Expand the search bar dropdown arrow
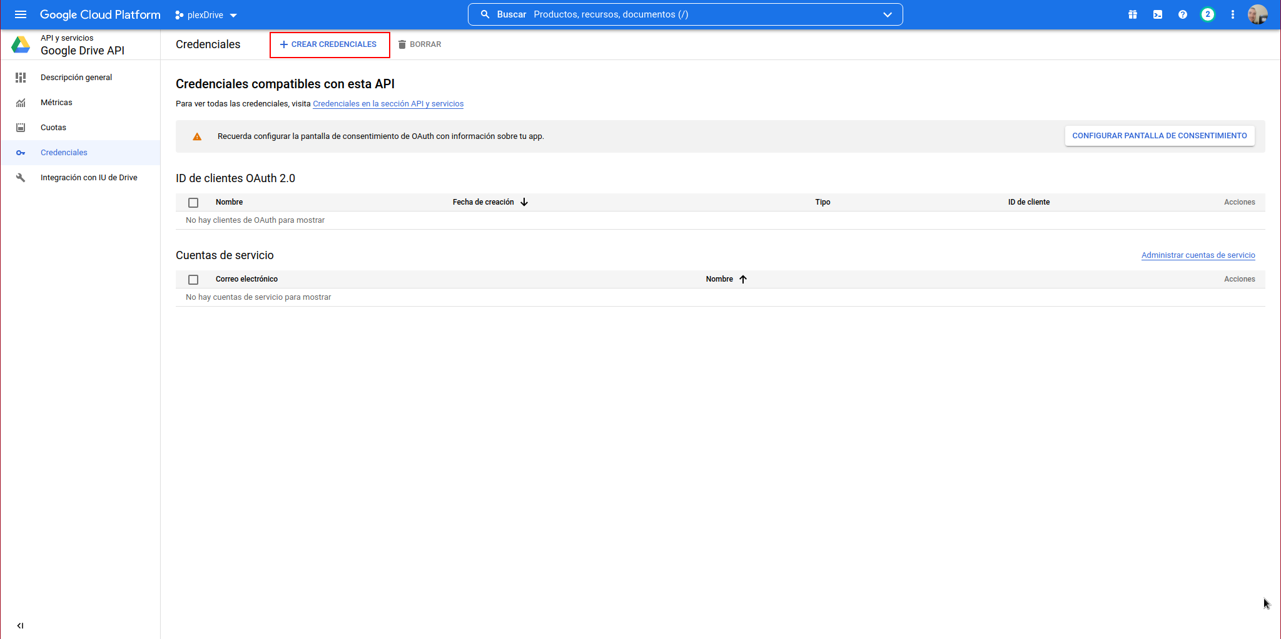 click(887, 15)
